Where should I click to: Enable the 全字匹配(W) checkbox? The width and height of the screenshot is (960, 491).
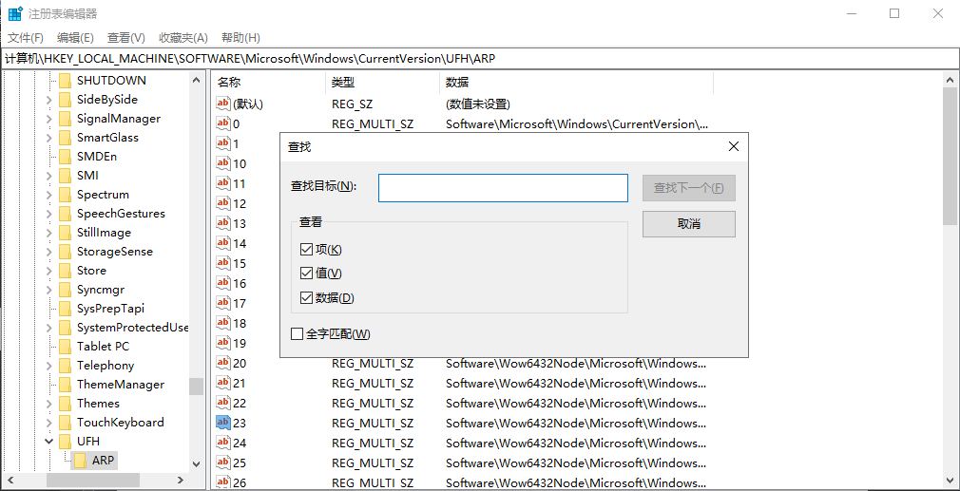click(297, 334)
